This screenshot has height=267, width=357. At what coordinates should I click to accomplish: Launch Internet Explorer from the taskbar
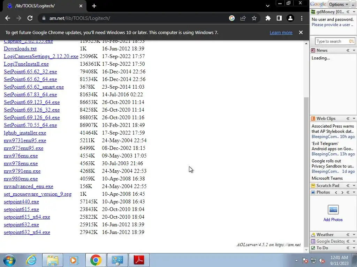click(31, 260)
